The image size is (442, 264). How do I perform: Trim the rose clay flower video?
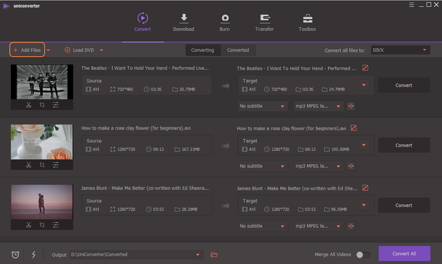(29, 165)
